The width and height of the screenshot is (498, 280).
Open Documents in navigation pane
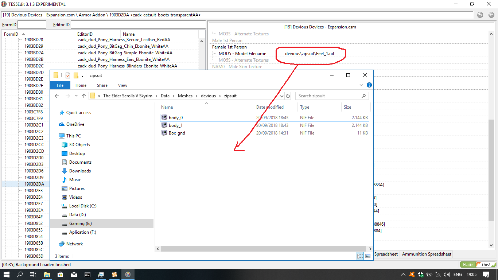click(80, 162)
